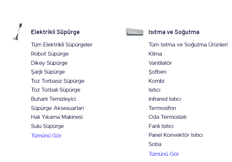Open Dikey Süpürge products

pyautogui.click(x=49, y=63)
